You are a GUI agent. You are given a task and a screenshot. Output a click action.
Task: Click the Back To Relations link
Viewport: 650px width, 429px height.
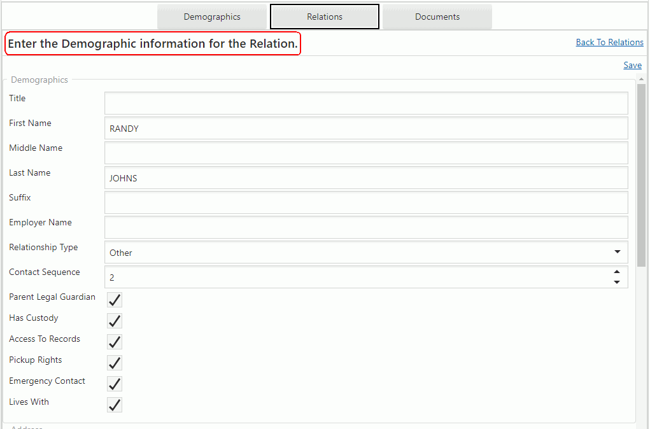[609, 42]
